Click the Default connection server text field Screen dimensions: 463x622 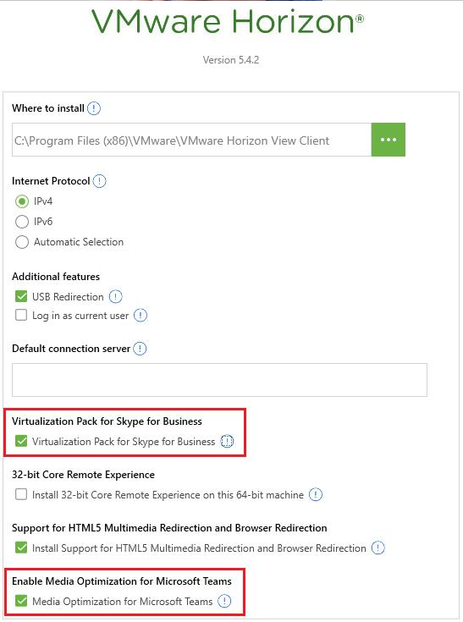tap(219, 380)
